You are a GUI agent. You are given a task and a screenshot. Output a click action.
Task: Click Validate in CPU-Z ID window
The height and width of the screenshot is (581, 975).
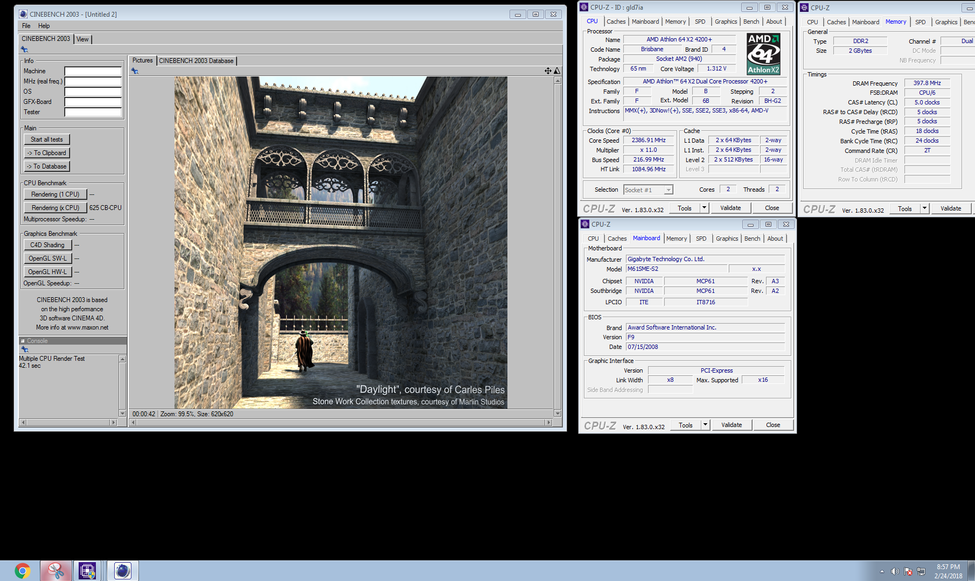tap(730, 208)
